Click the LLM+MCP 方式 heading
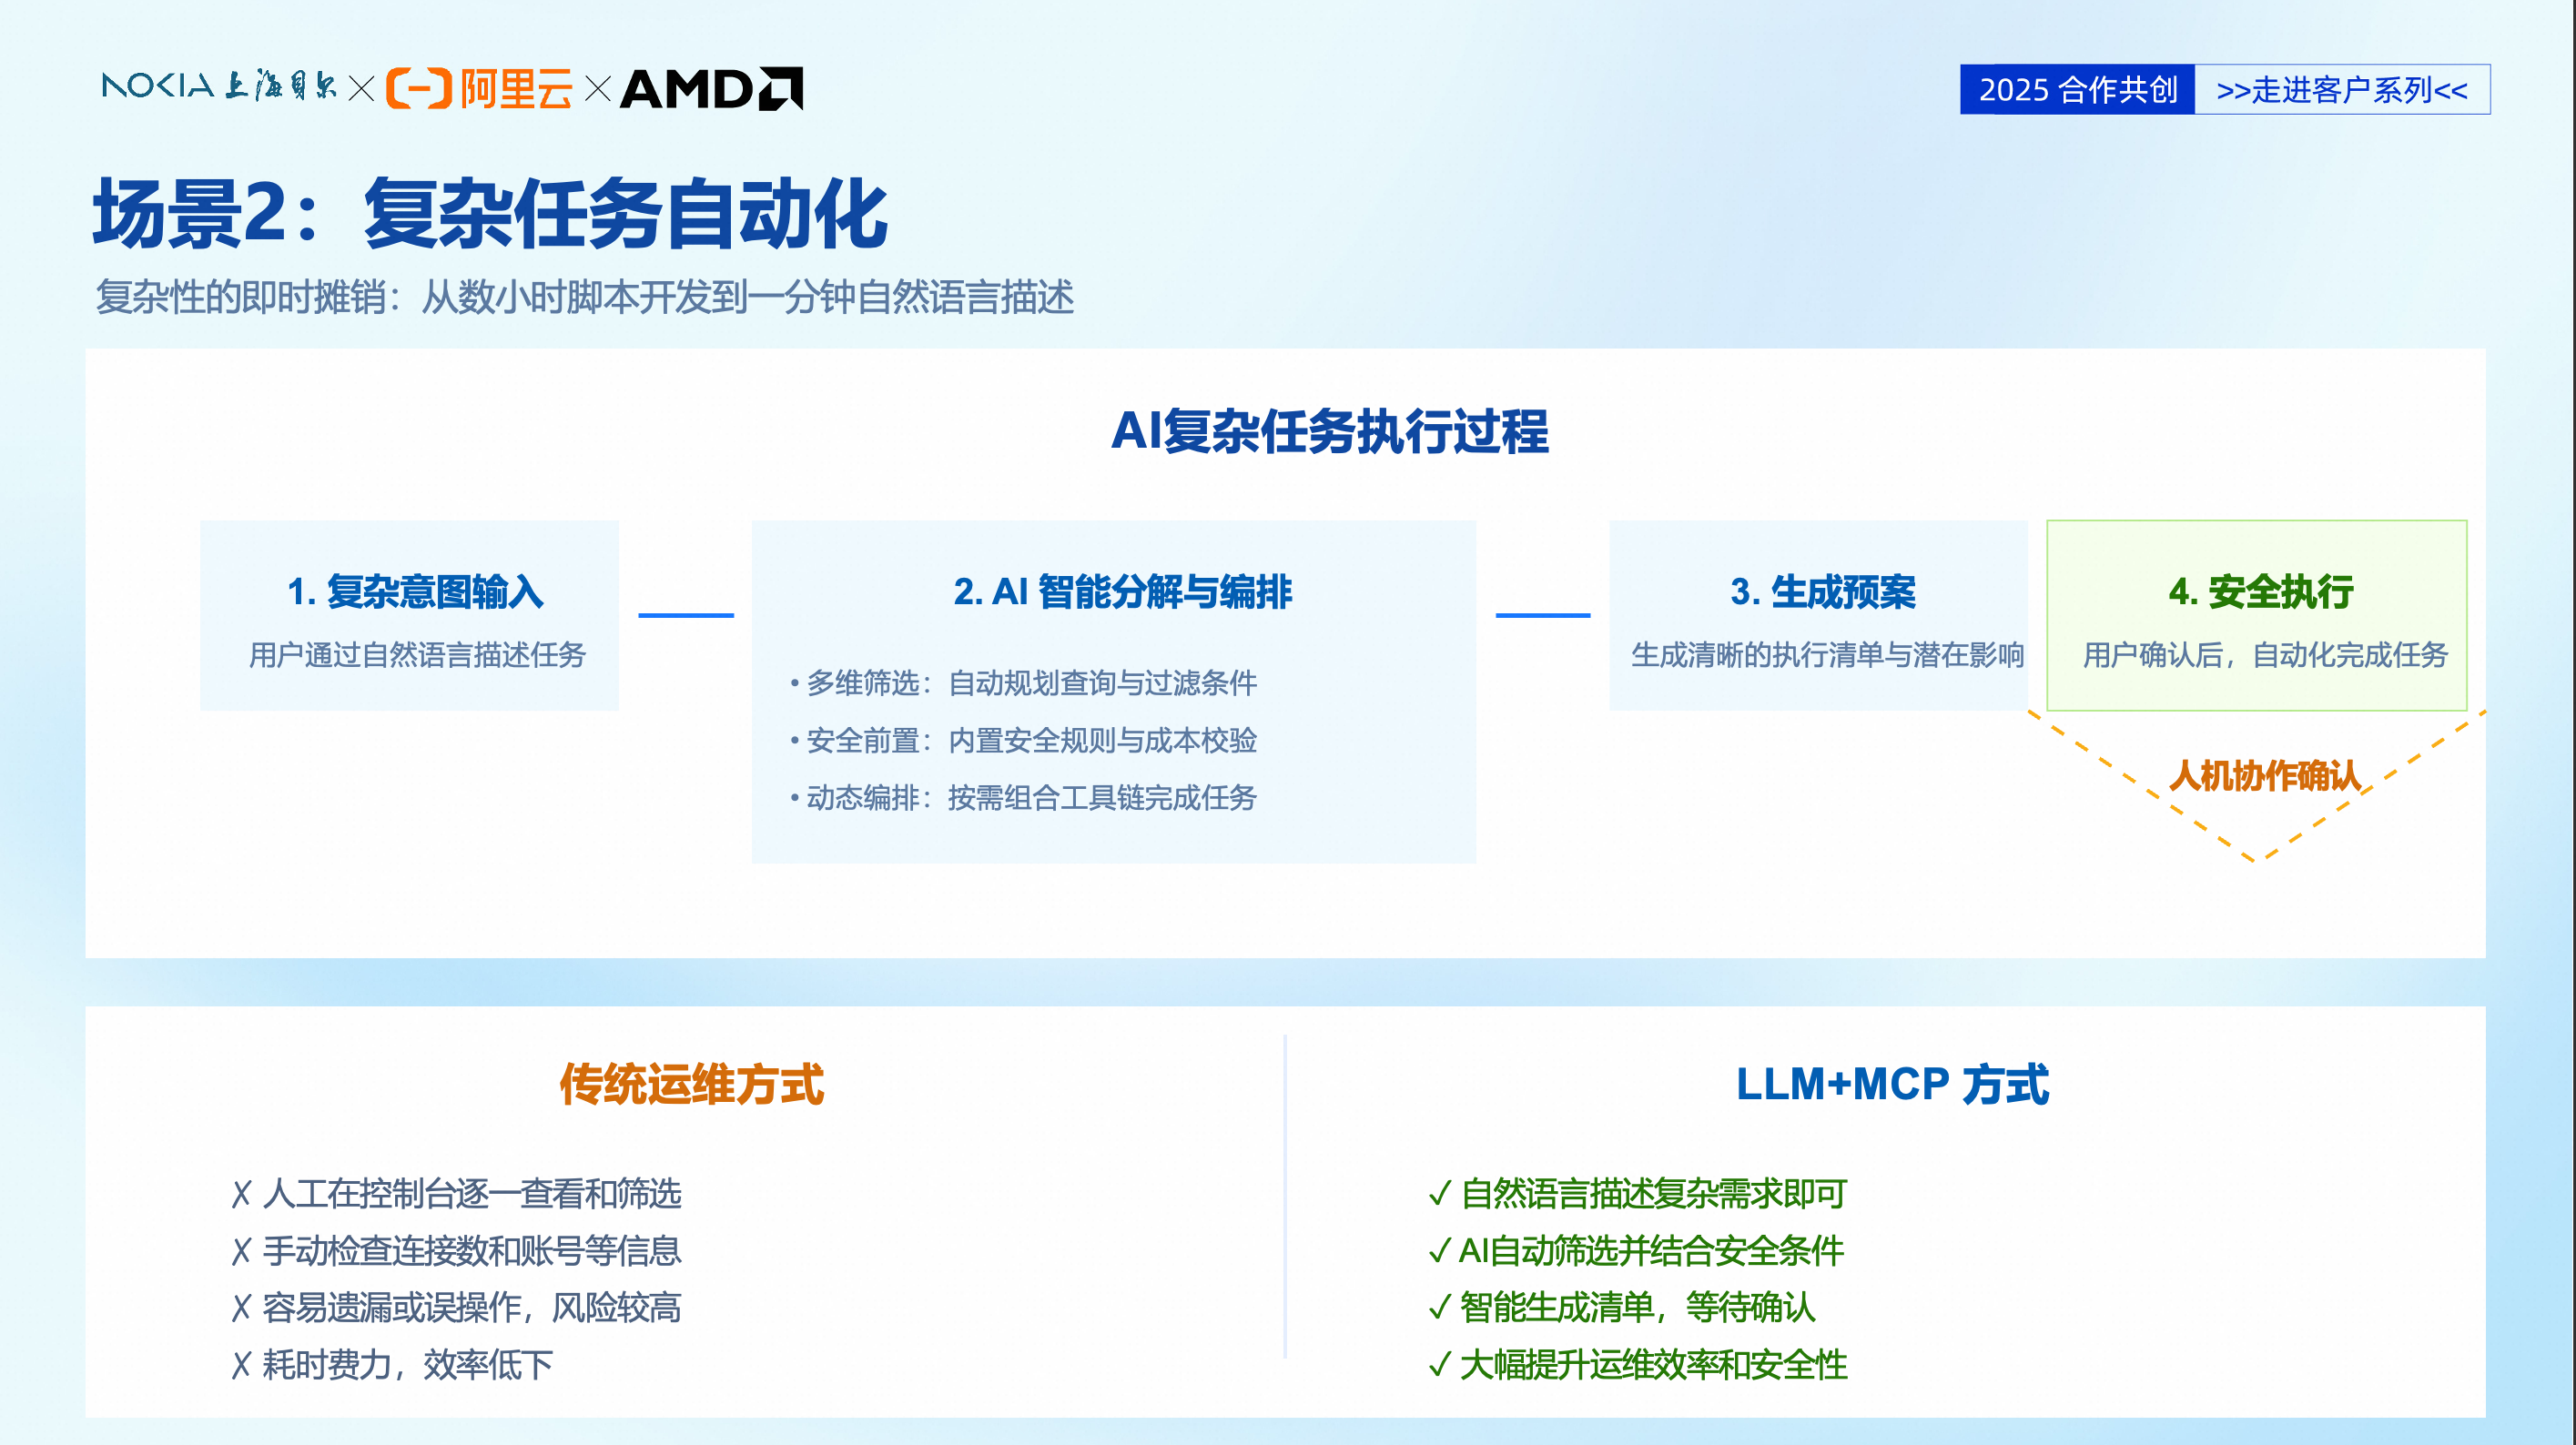The width and height of the screenshot is (2576, 1445). click(1891, 1084)
